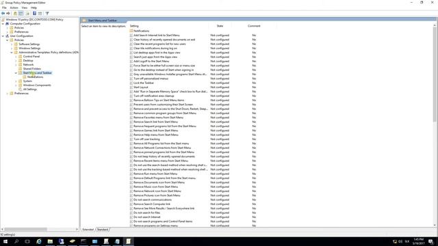
Task: Click the Back arrow toolbar icon
Action: tap(3, 14)
